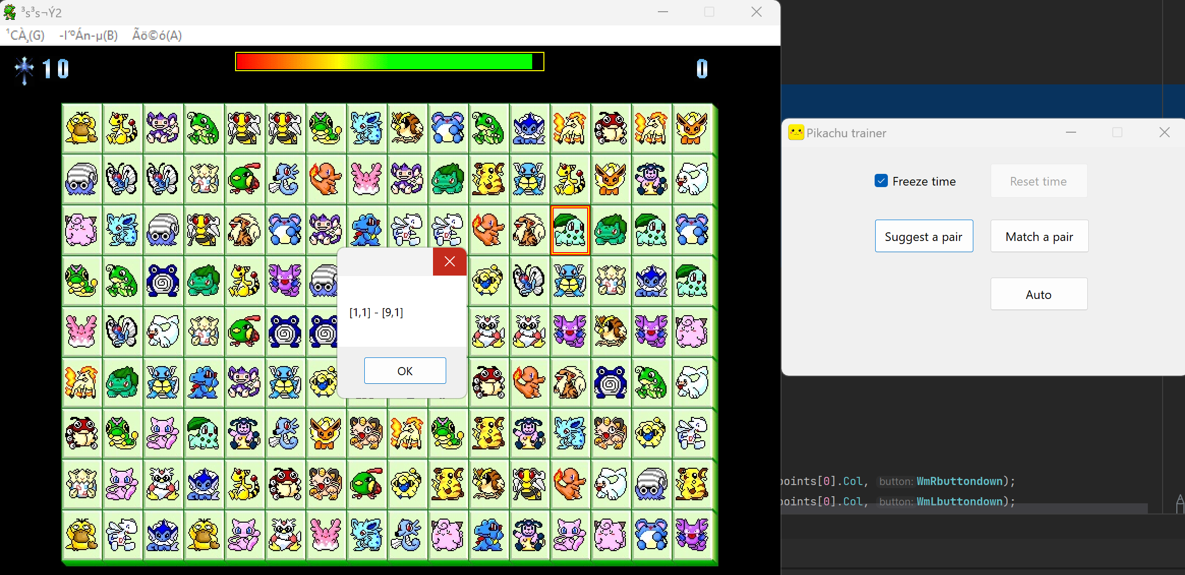Select the Vaporeon tile in the bottom row
1185x575 pixels.
(x=163, y=535)
